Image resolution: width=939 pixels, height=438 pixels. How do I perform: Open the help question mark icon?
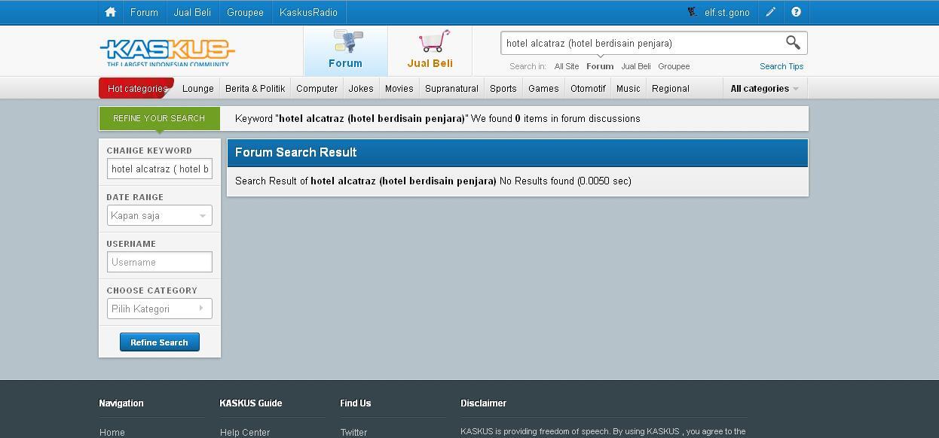point(796,12)
